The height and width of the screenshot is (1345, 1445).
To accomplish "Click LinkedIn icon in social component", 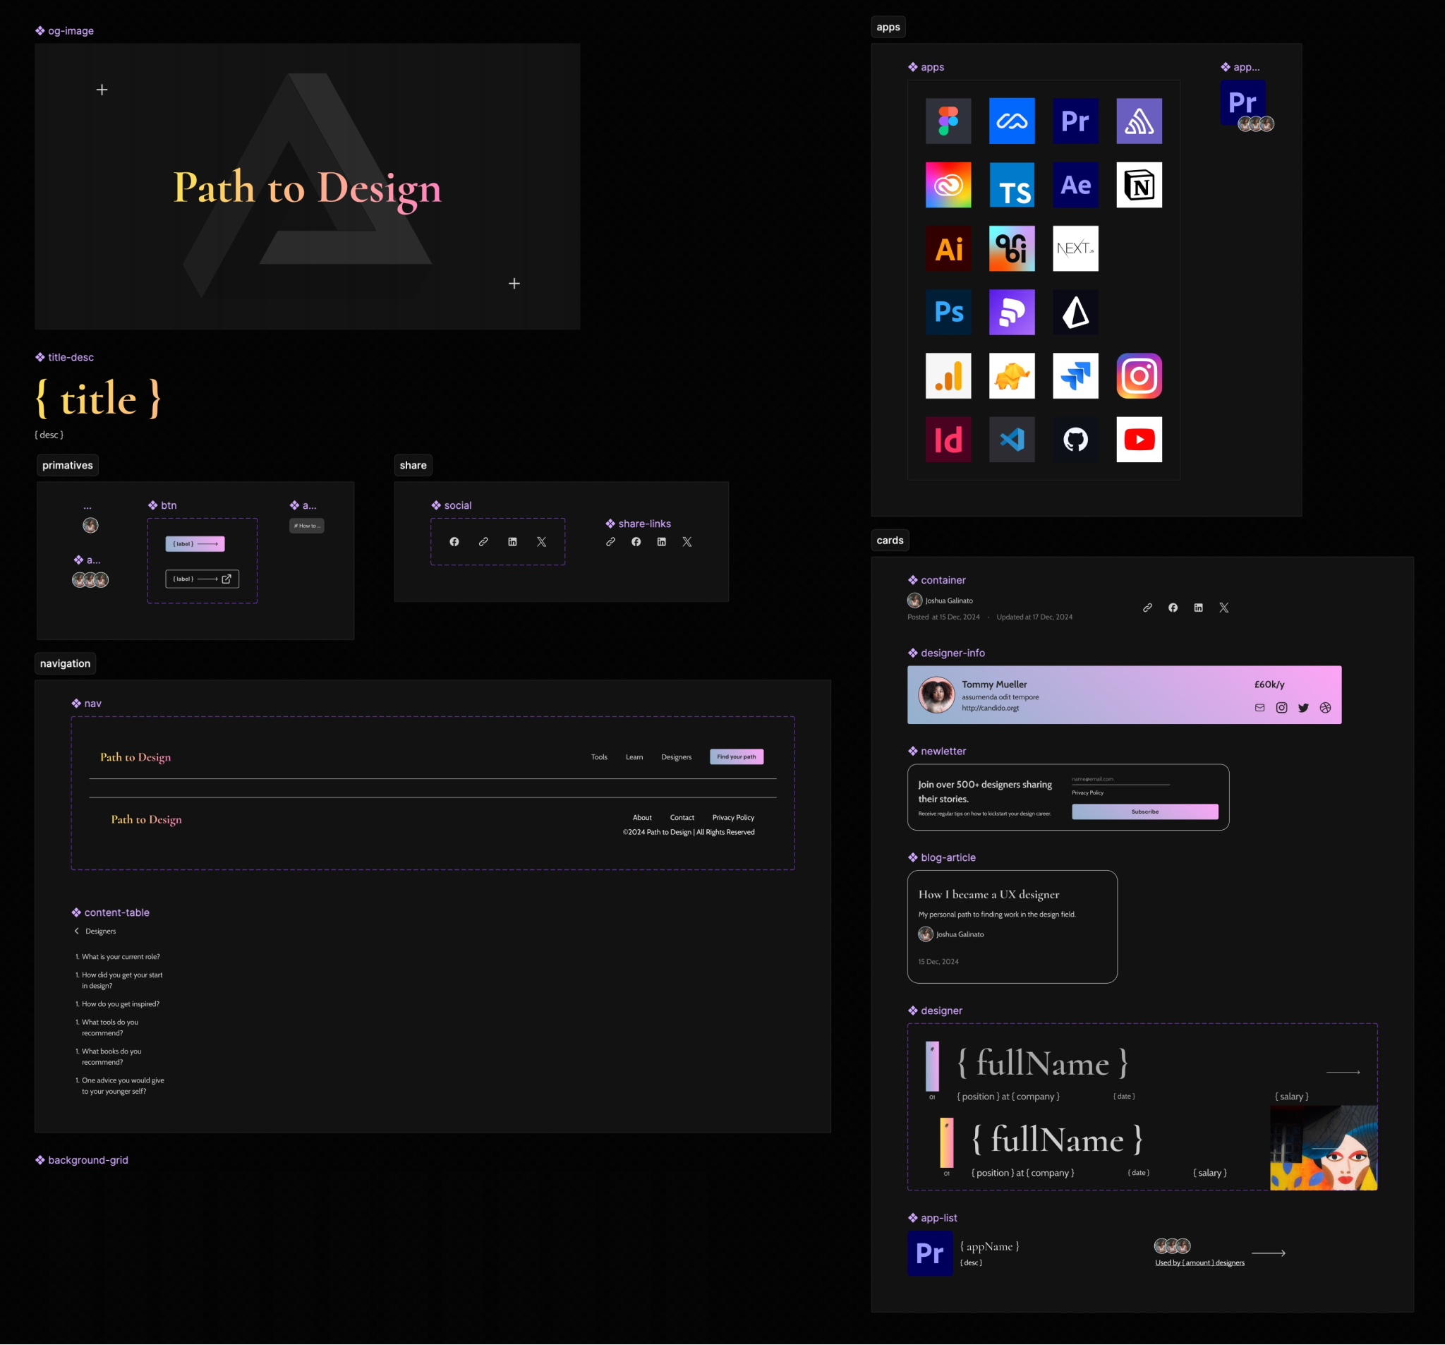I will pos(512,542).
